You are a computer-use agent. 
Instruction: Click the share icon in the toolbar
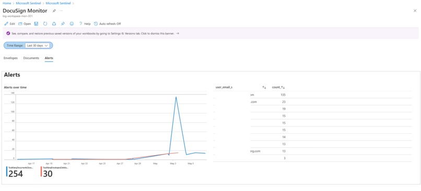pyautogui.click(x=54, y=24)
